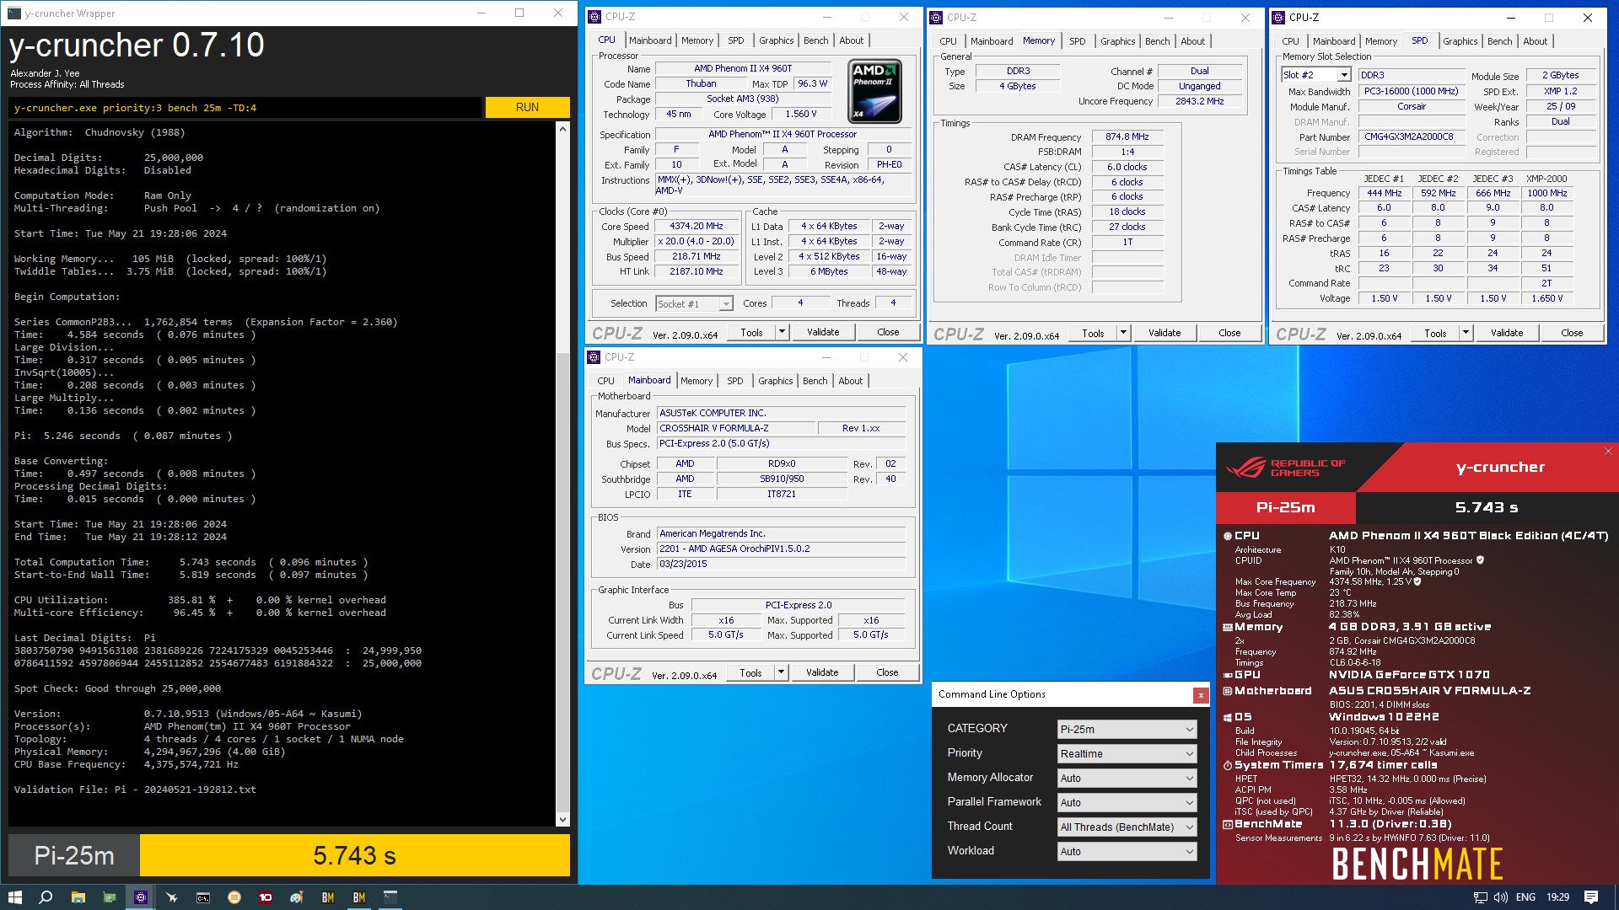
Task: Close the Command Line Options dialog with red X
Action: click(1201, 695)
